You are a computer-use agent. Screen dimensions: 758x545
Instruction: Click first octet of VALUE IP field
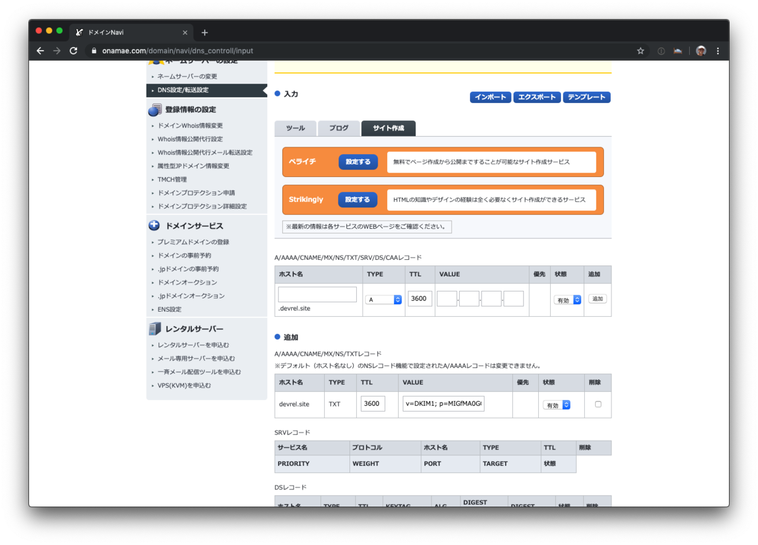447,298
